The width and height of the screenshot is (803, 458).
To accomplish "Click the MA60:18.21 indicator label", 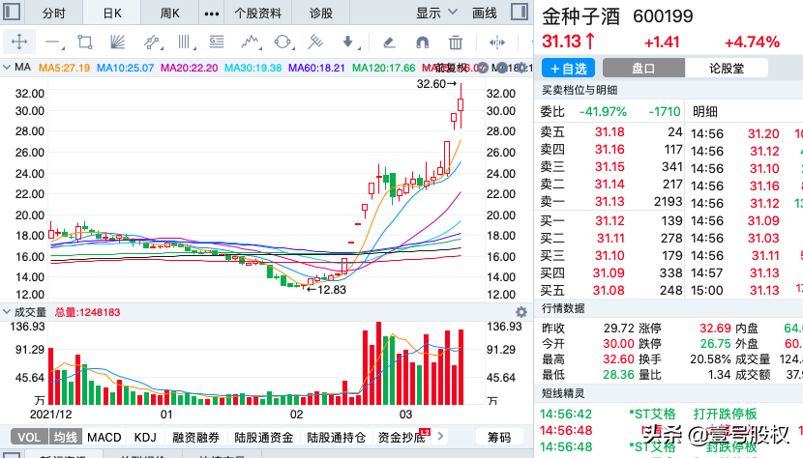I will tap(316, 68).
